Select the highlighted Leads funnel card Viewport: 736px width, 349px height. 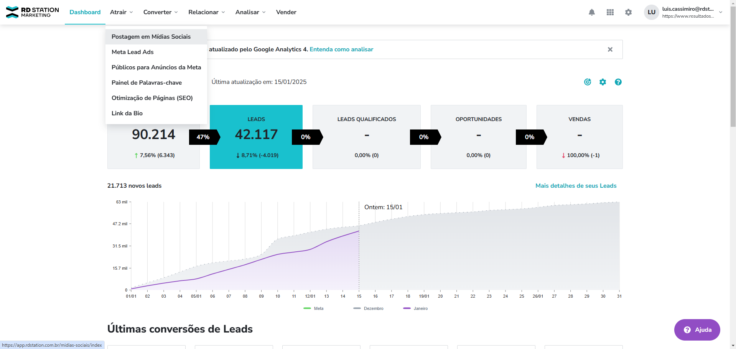point(256,137)
